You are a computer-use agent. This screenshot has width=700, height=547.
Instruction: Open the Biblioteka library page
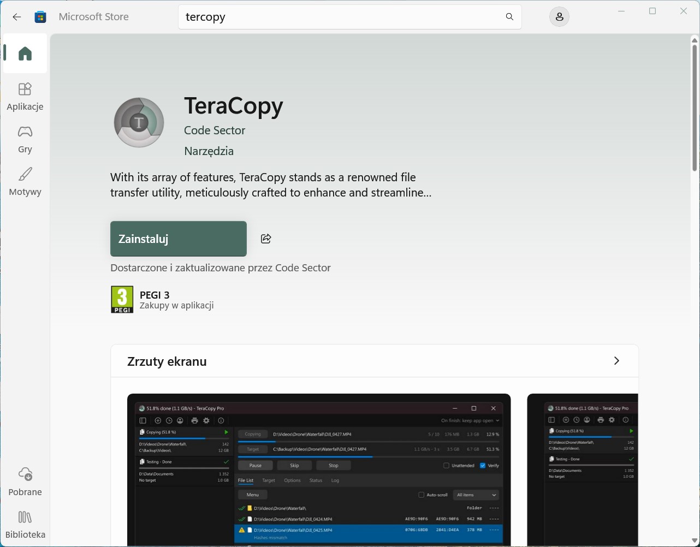25,525
